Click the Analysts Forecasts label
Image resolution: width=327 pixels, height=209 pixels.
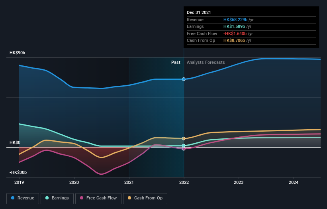point(206,63)
